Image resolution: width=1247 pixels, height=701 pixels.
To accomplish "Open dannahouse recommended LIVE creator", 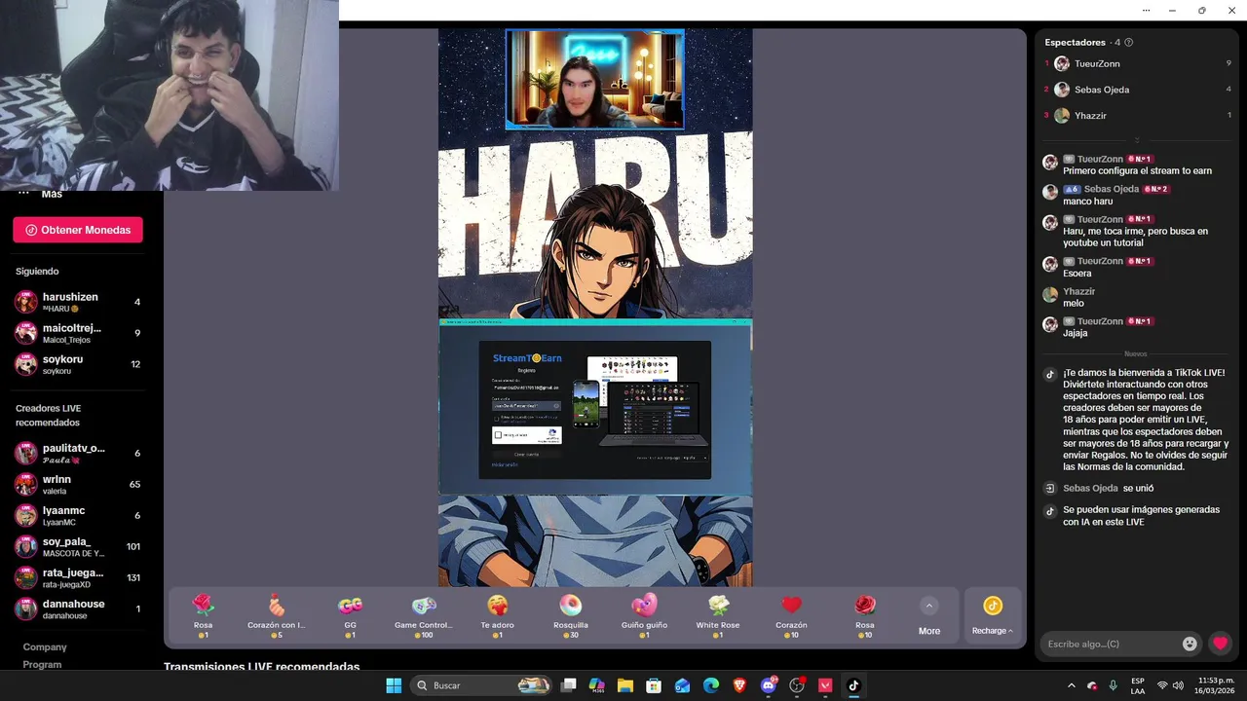I will coord(78,609).
